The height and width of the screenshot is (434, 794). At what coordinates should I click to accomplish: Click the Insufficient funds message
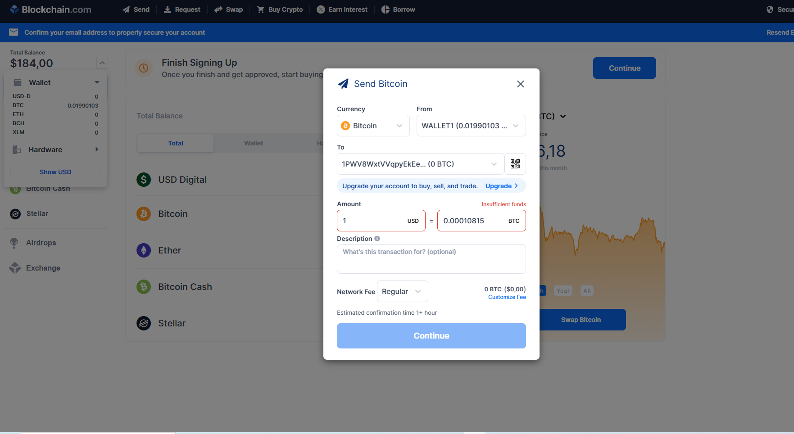point(504,204)
